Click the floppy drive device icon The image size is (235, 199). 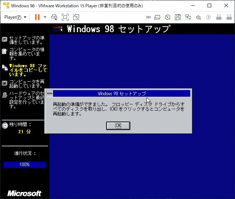pos(178,17)
